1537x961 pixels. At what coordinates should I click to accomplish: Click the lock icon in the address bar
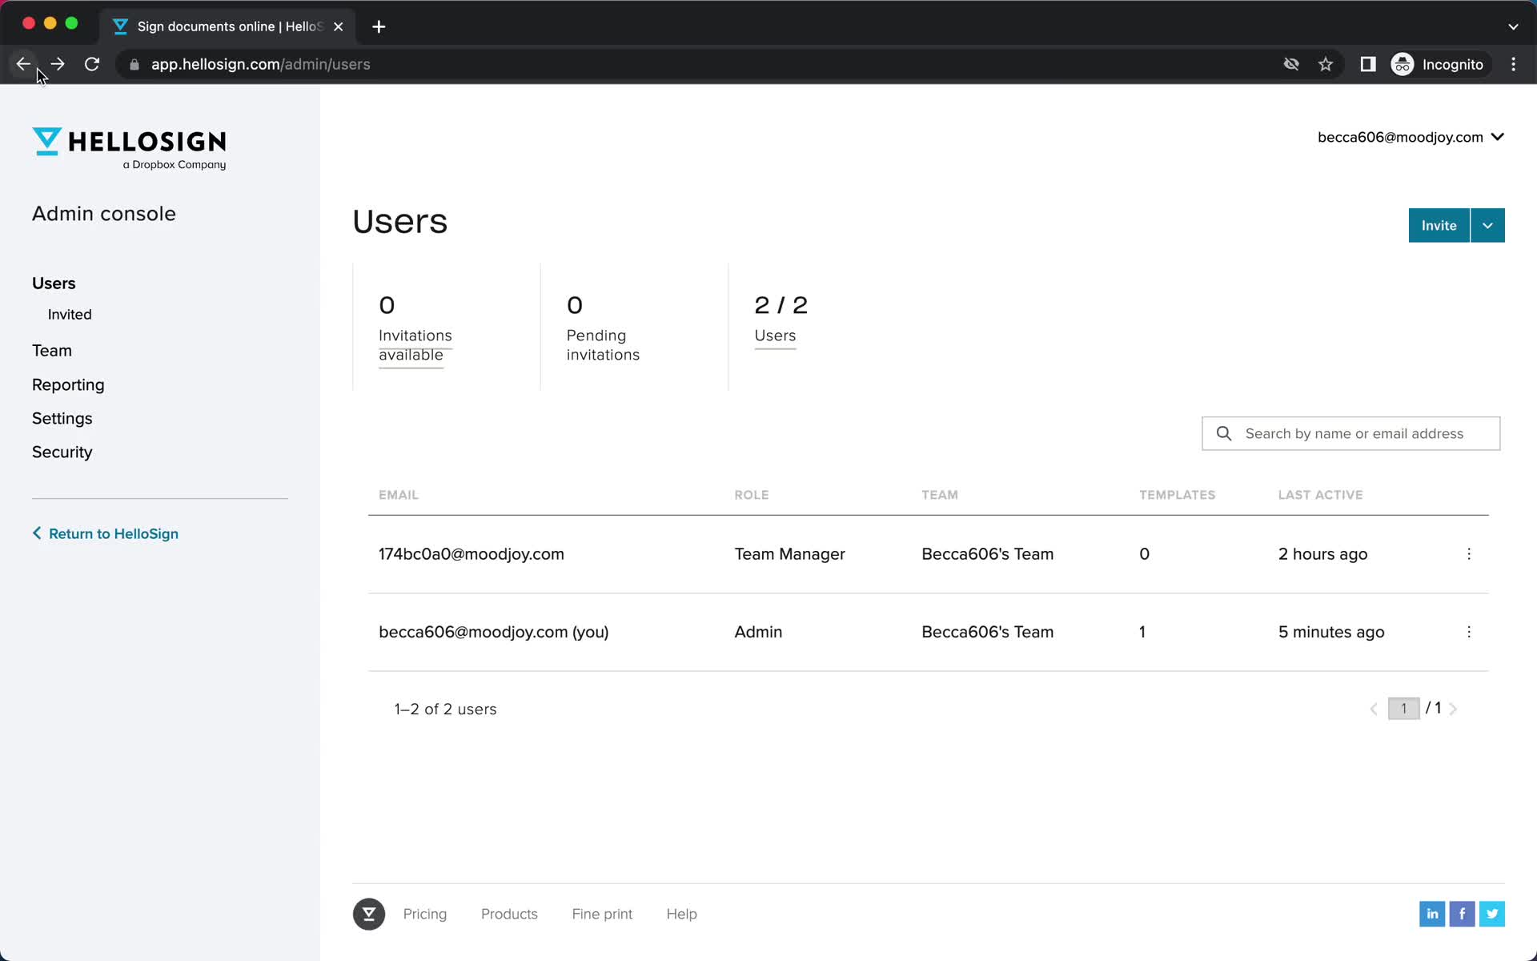[134, 65]
